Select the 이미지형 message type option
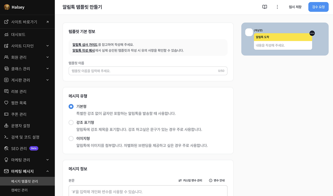Viewport: 333px width, 196px height. point(71,138)
